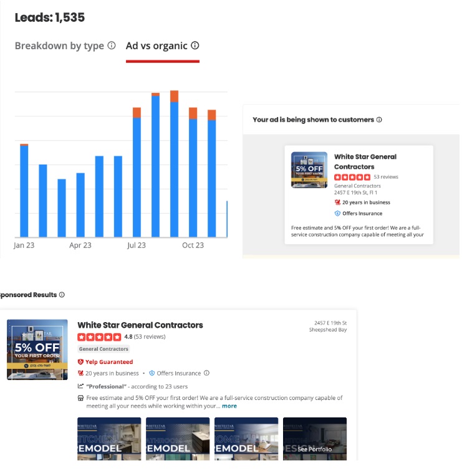This screenshot has width=462, height=471.
Task: Click storefront icon beside Free estimate text
Action: tap(80, 398)
